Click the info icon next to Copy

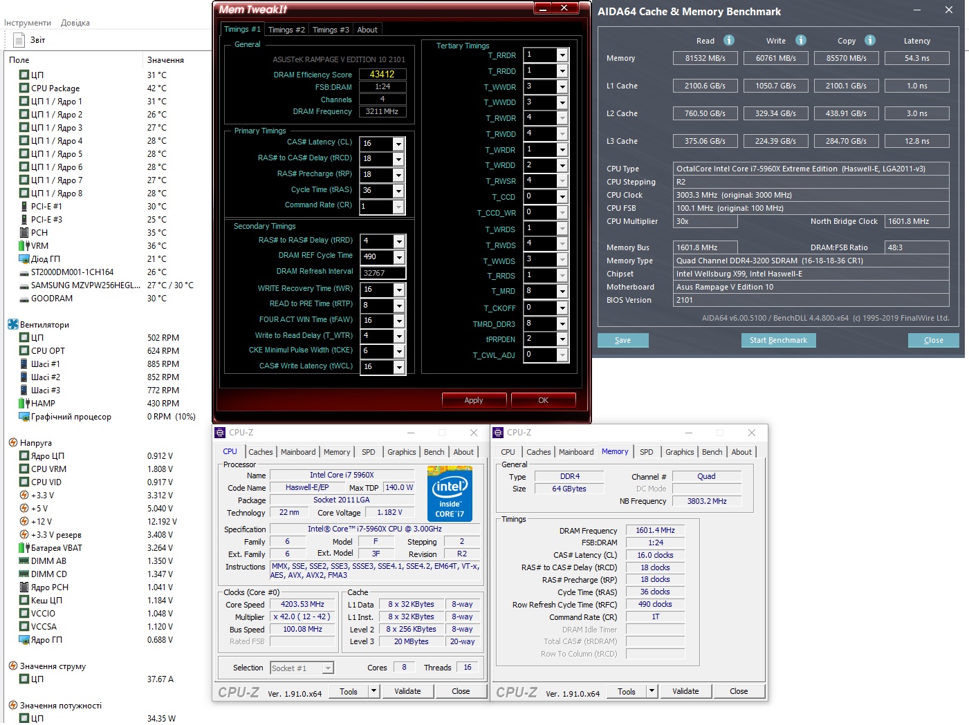(x=870, y=40)
